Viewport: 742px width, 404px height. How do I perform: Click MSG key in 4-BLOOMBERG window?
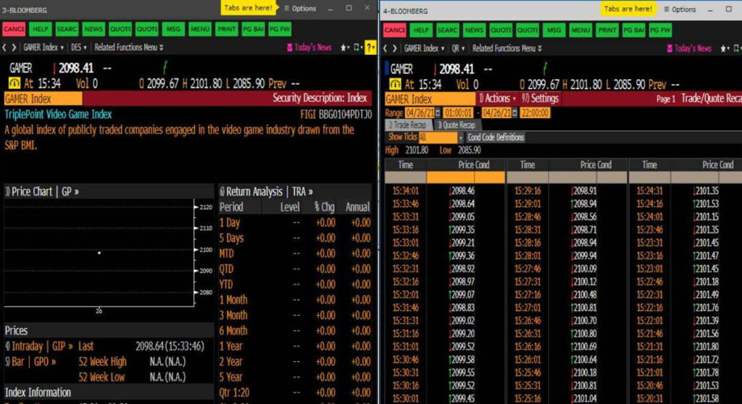[x=554, y=30]
